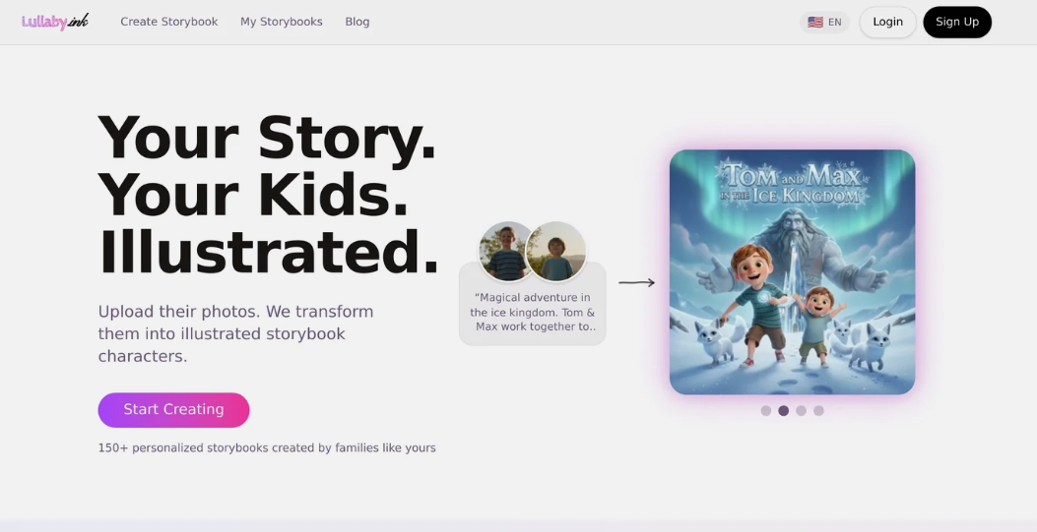The width and height of the screenshot is (1037, 532).
Task: Click the right child photo avatar
Action: (557, 252)
